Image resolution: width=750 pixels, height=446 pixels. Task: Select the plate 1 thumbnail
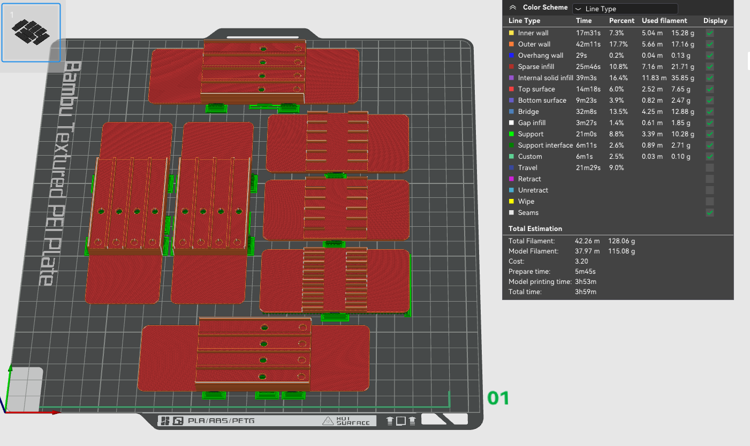click(x=31, y=32)
